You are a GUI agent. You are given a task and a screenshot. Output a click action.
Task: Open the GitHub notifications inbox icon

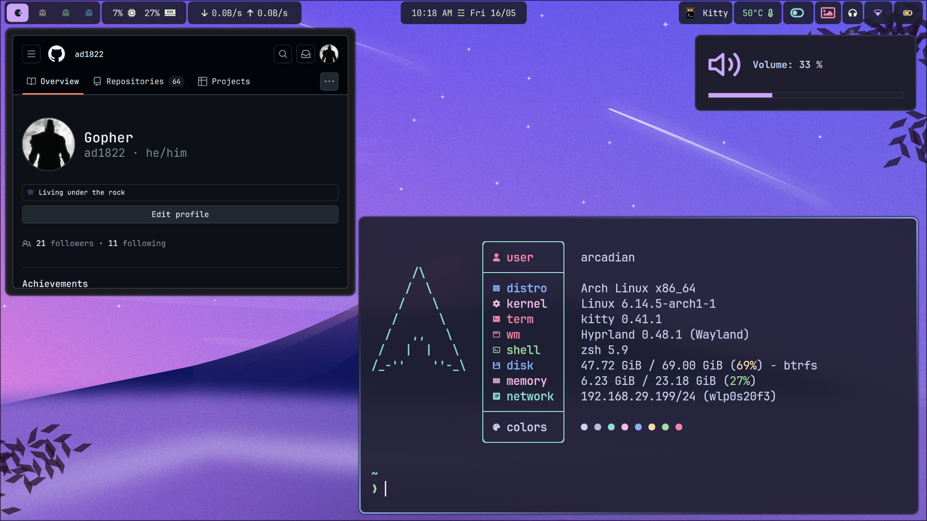[x=306, y=54]
